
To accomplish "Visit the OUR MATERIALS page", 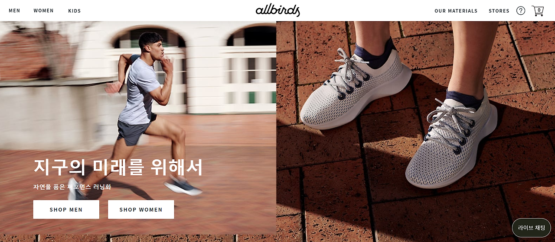I will [x=456, y=11].
